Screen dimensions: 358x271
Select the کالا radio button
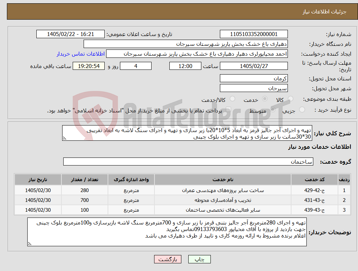click(290, 99)
